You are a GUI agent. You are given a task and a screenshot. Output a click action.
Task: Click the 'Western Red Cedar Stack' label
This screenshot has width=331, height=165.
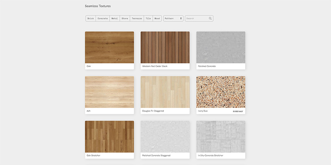click(x=155, y=66)
